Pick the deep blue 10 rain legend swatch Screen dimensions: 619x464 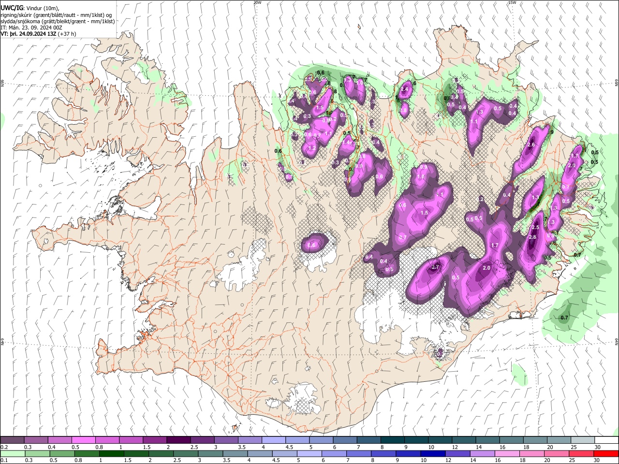tap(433, 453)
